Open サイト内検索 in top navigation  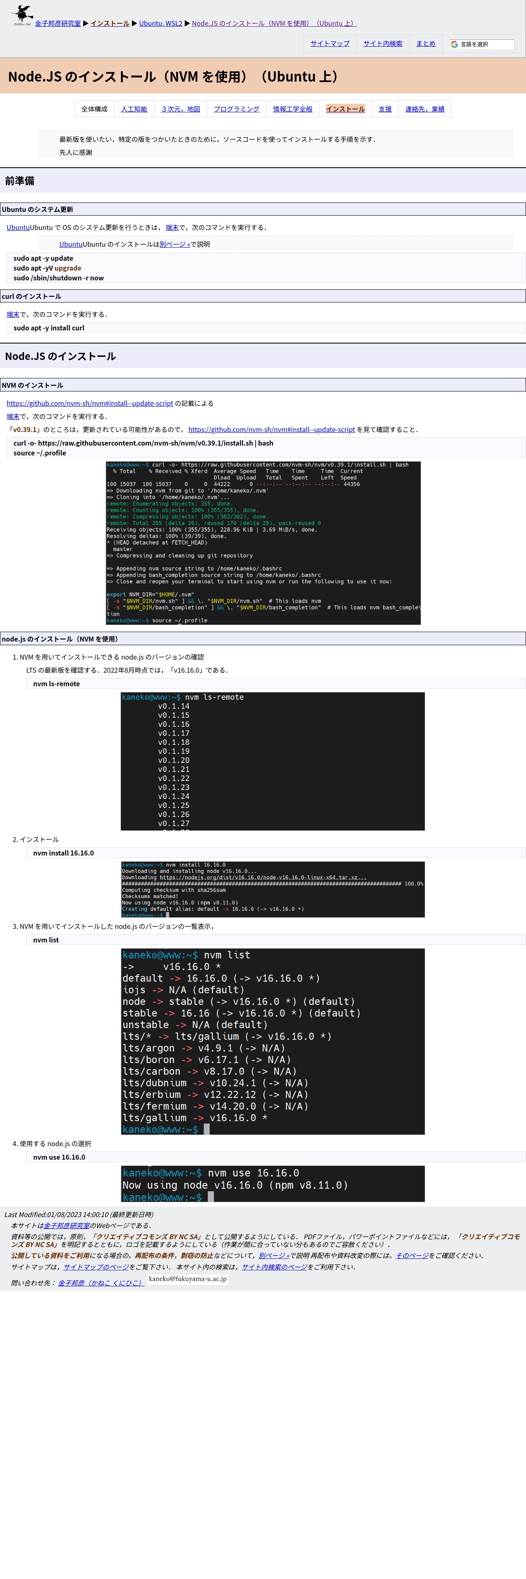pyautogui.click(x=383, y=43)
